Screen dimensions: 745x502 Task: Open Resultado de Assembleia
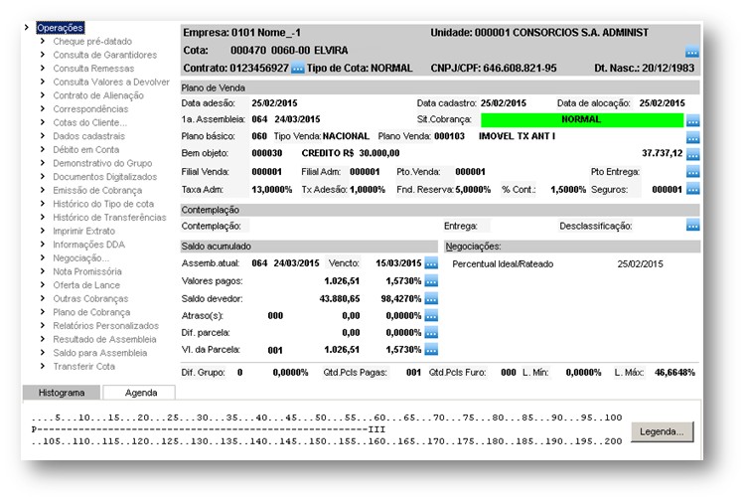click(x=104, y=339)
